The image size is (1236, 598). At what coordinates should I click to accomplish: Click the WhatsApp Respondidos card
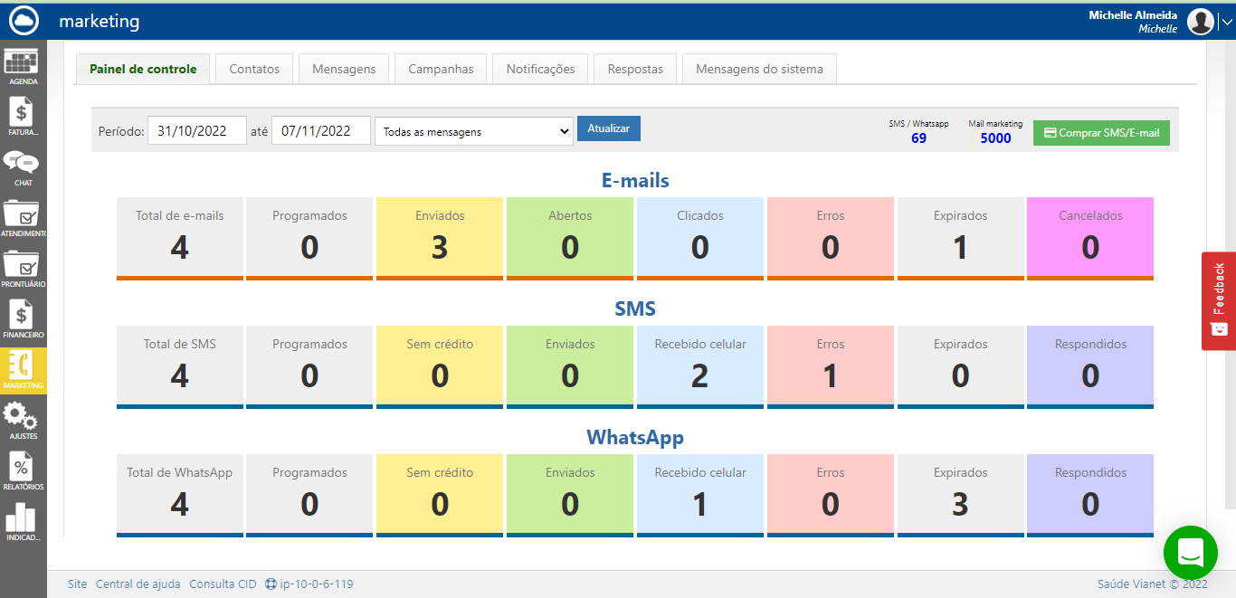click(x=1090, y=496)
